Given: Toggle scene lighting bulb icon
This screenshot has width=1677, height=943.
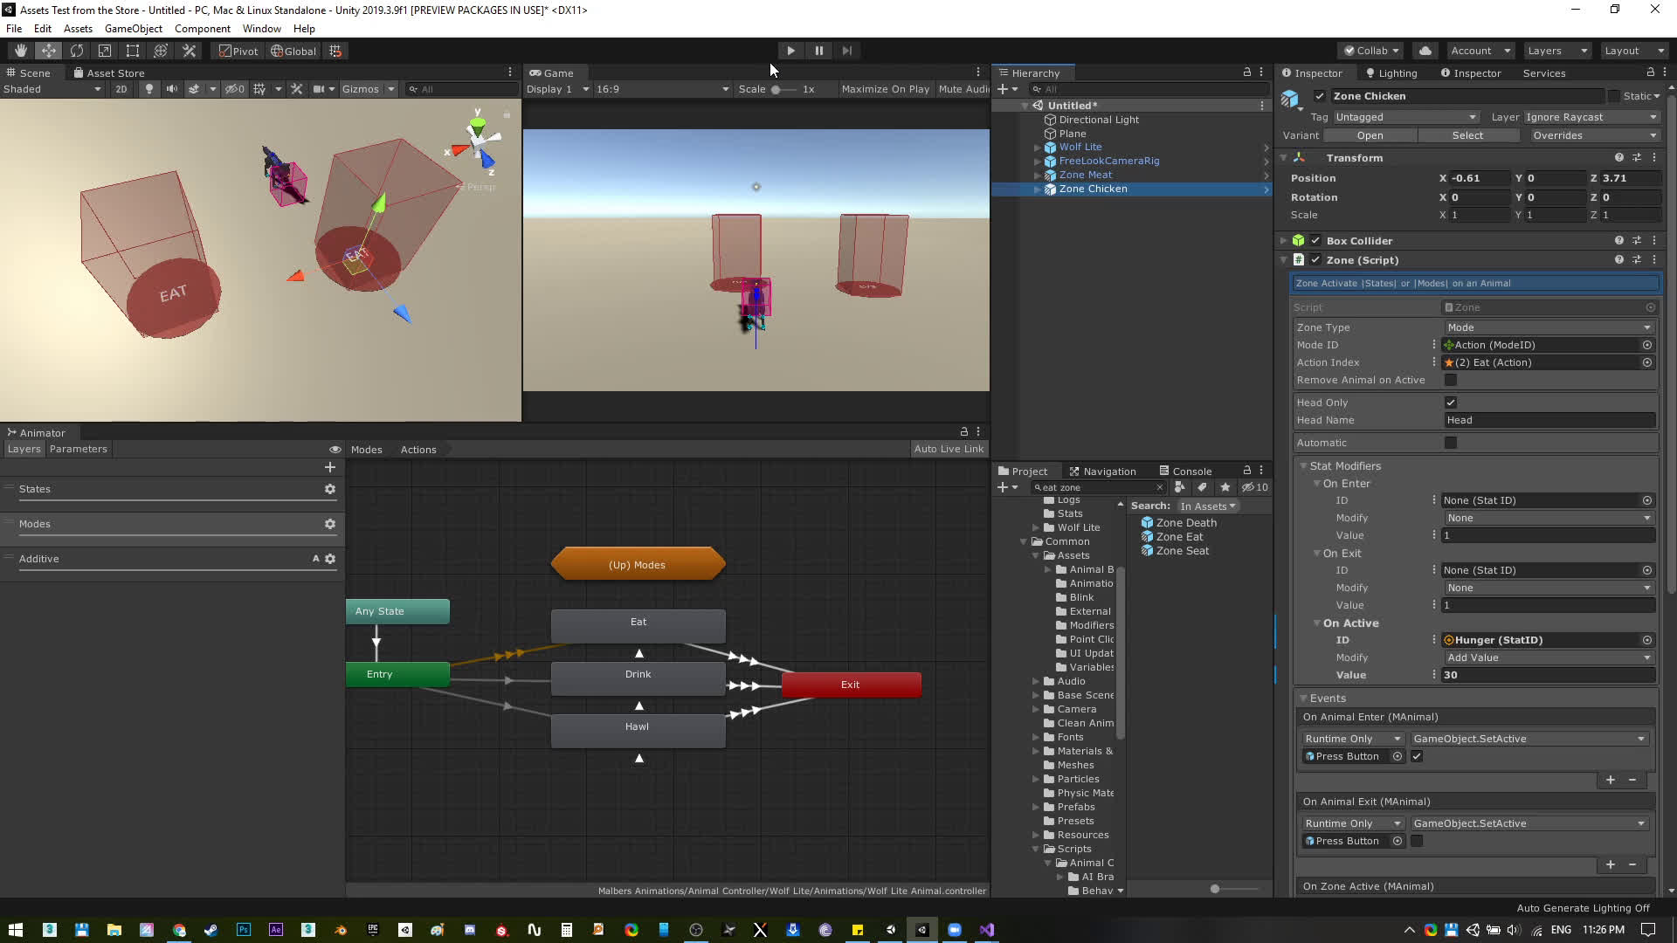Looking at the screenshot, I should pos(149,89).
